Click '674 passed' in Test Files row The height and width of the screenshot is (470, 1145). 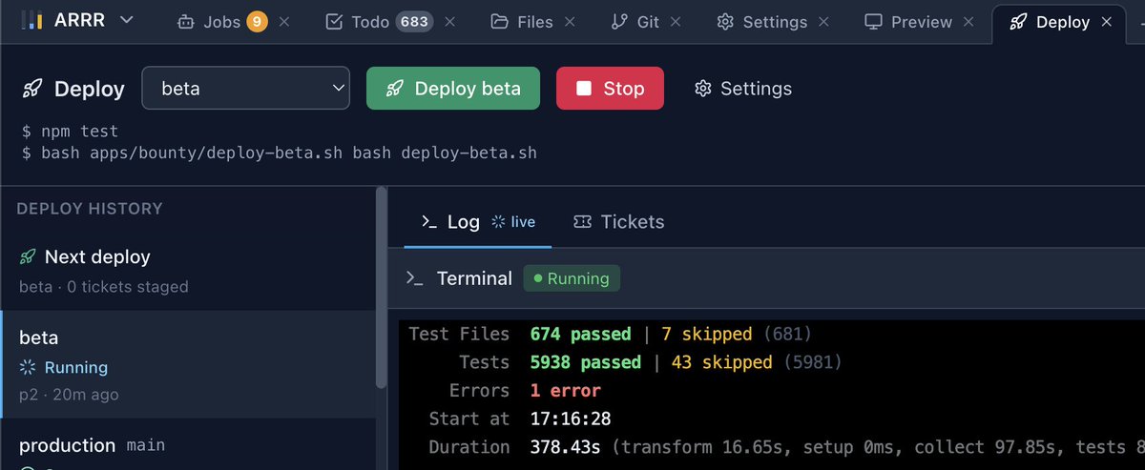pyautogui.click(x=580, y=334)
